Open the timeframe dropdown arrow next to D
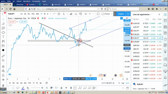The height and width of the screenshot is (94, 168). tap(50, 14)
